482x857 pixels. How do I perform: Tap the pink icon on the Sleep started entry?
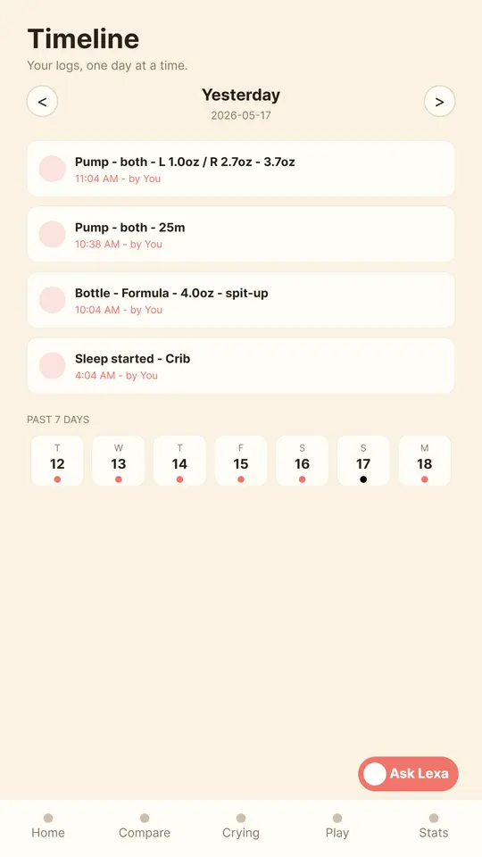coord(53,365)
